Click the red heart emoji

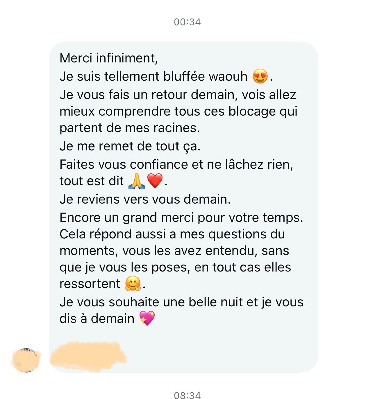pyautogui.click(x=155, y=181)
